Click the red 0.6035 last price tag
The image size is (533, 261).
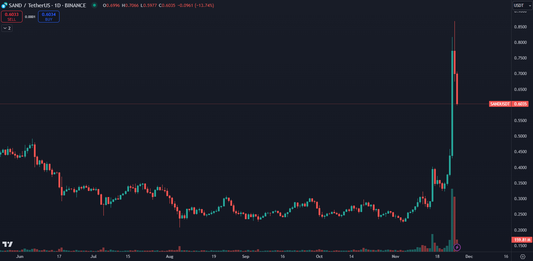520,104
